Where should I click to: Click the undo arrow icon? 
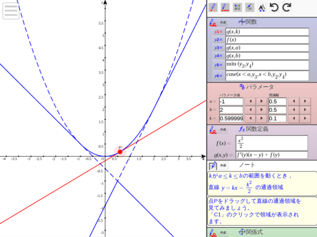274,7
